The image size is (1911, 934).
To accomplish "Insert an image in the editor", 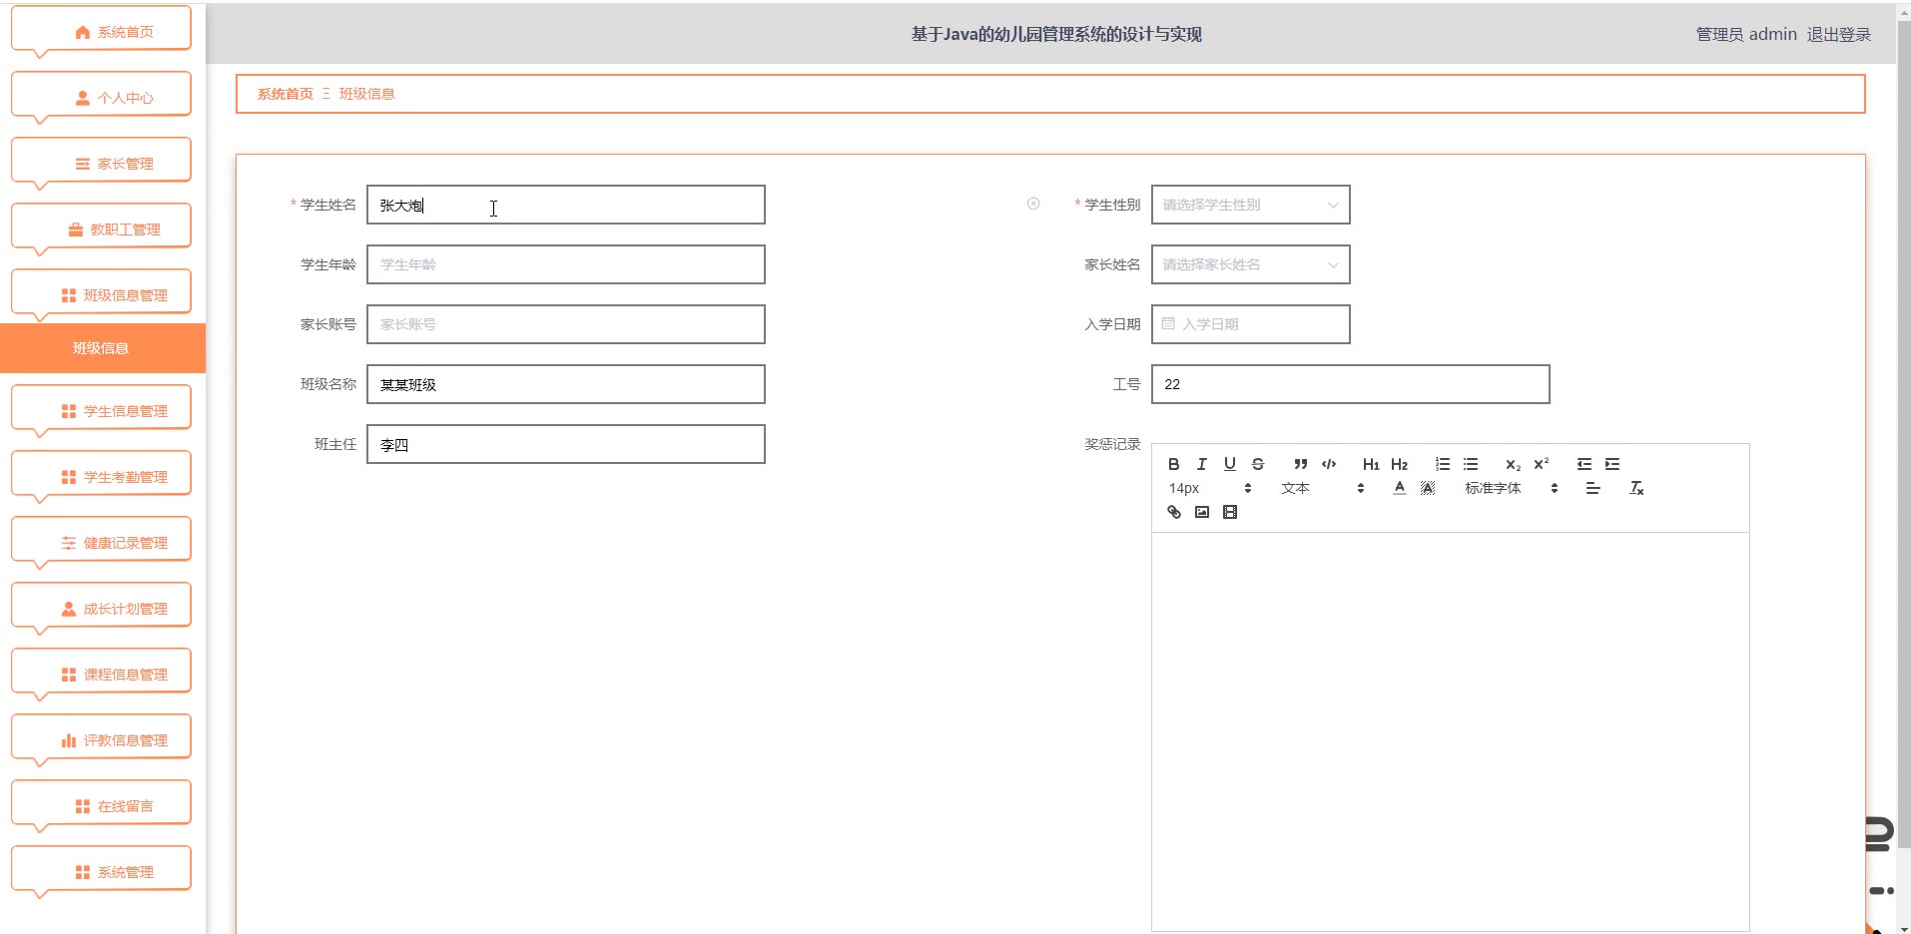I will (x=1202, y=512).
